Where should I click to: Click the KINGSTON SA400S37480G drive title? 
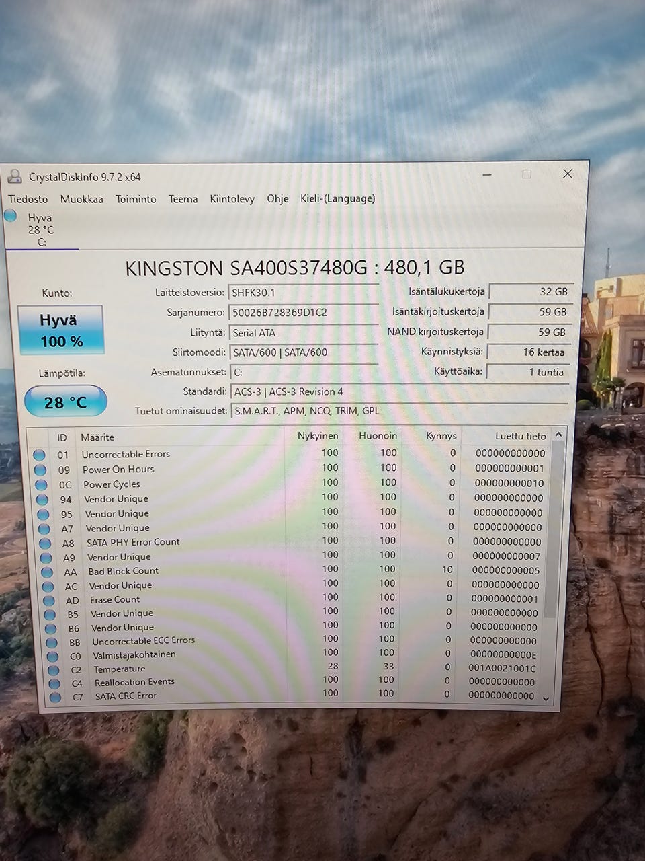click(295, 268)
